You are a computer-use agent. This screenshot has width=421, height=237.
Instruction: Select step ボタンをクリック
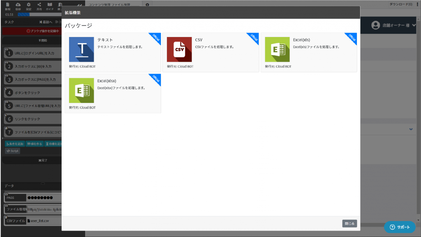click(33, 93)
